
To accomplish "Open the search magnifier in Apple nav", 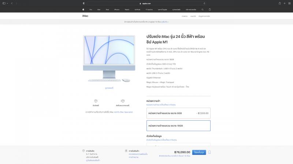I will (203, 9).
